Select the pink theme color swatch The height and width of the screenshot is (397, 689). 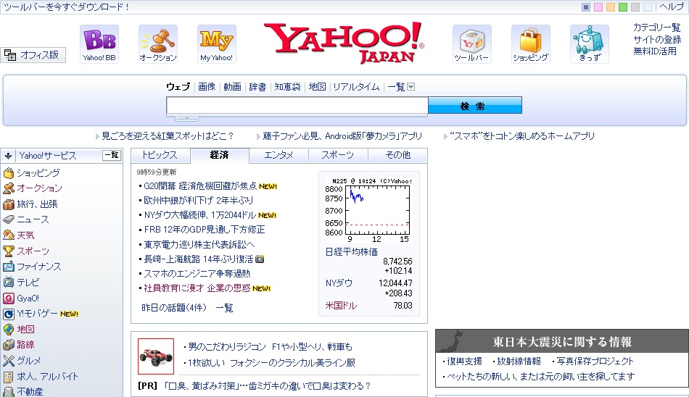coord(598,7)
